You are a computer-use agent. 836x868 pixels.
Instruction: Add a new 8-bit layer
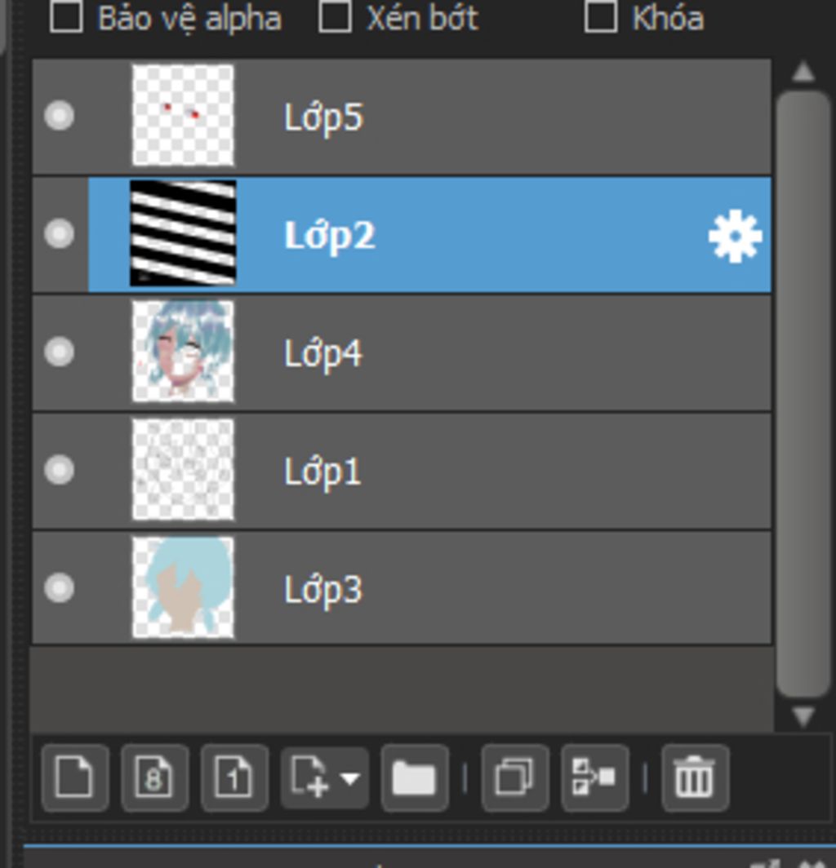click(155, 777)
